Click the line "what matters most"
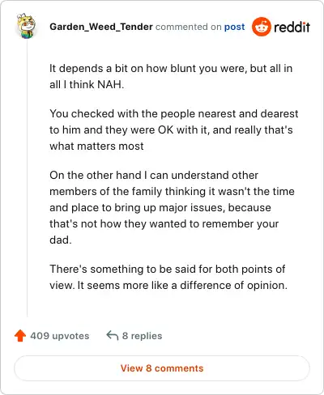Image resolution: width=324 pixels, height=395 pixels. (96, 147)
